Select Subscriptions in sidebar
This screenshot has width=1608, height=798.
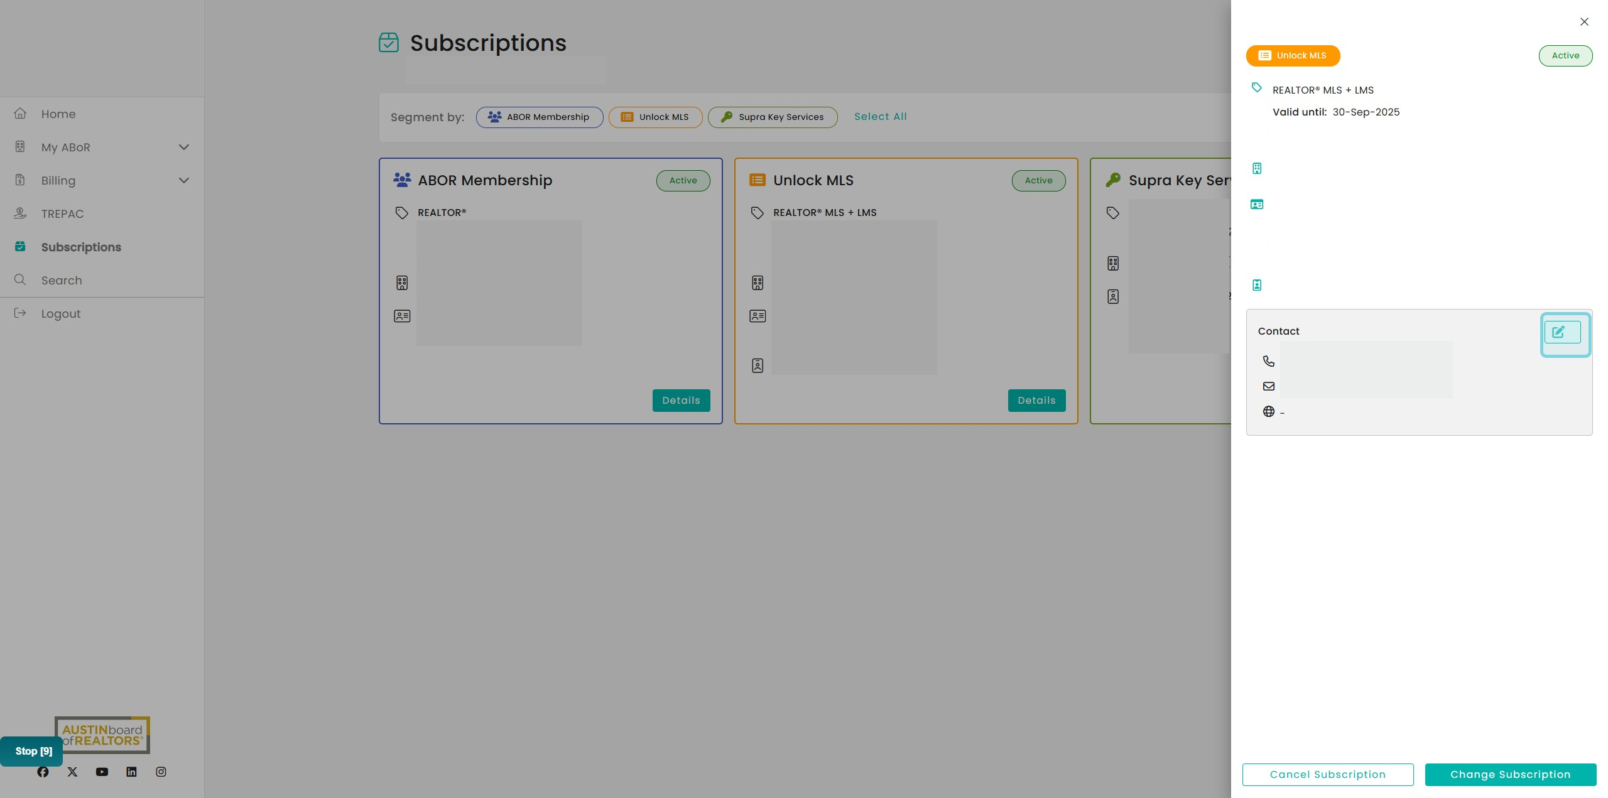[x=102, y=247]
